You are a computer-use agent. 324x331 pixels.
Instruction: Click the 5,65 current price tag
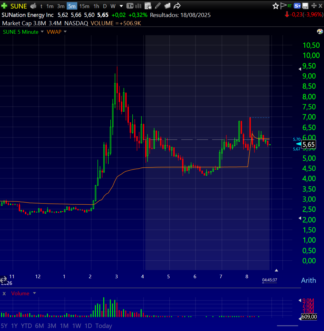(x=308, y=144)
